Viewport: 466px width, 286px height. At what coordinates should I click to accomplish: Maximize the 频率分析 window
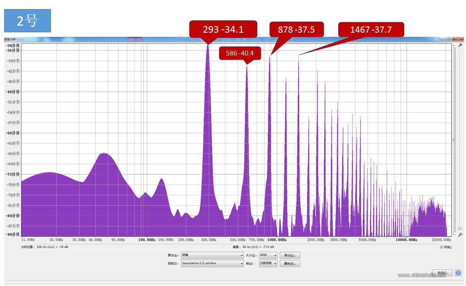[x=449, y=39]
